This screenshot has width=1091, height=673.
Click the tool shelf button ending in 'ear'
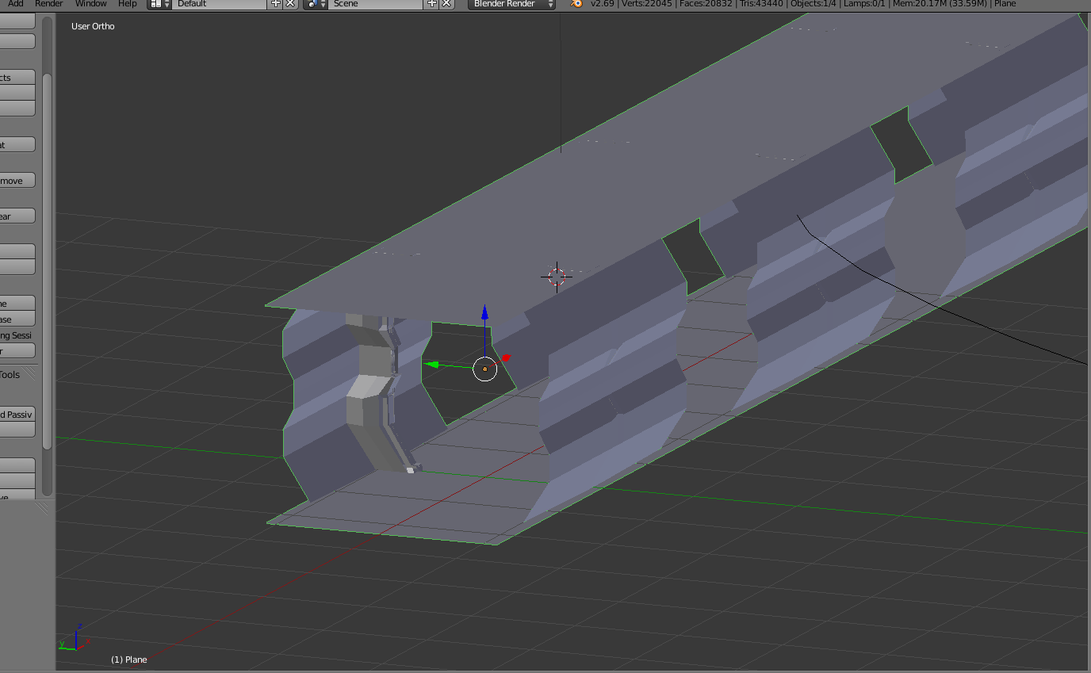(17, 216)
